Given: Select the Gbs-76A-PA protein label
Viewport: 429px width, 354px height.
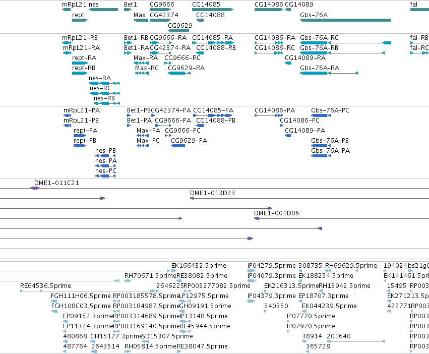Looking at the screenshot, I should click(x=330, y=151).
